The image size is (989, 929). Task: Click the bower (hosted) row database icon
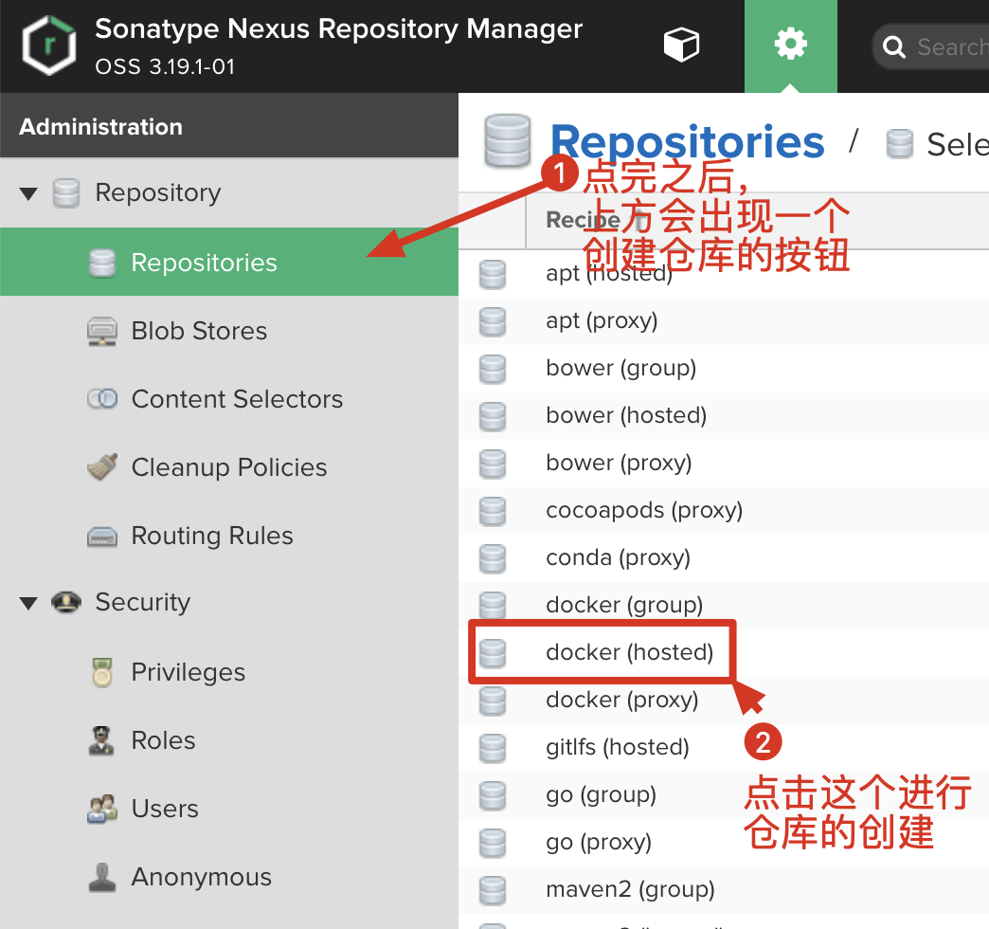click(493, 416)
